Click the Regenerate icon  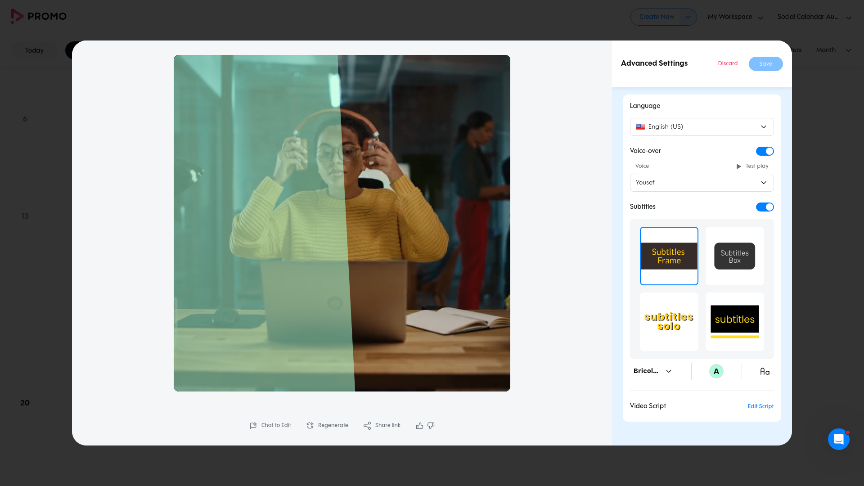point(310,426)
